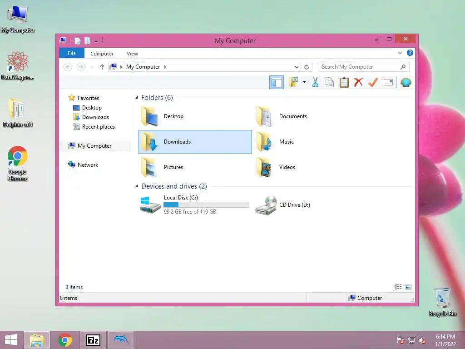Viewport: 465px width, 349px height.
Task: Click the Paste clipboard icon
Action: click(x=344, y=82)
